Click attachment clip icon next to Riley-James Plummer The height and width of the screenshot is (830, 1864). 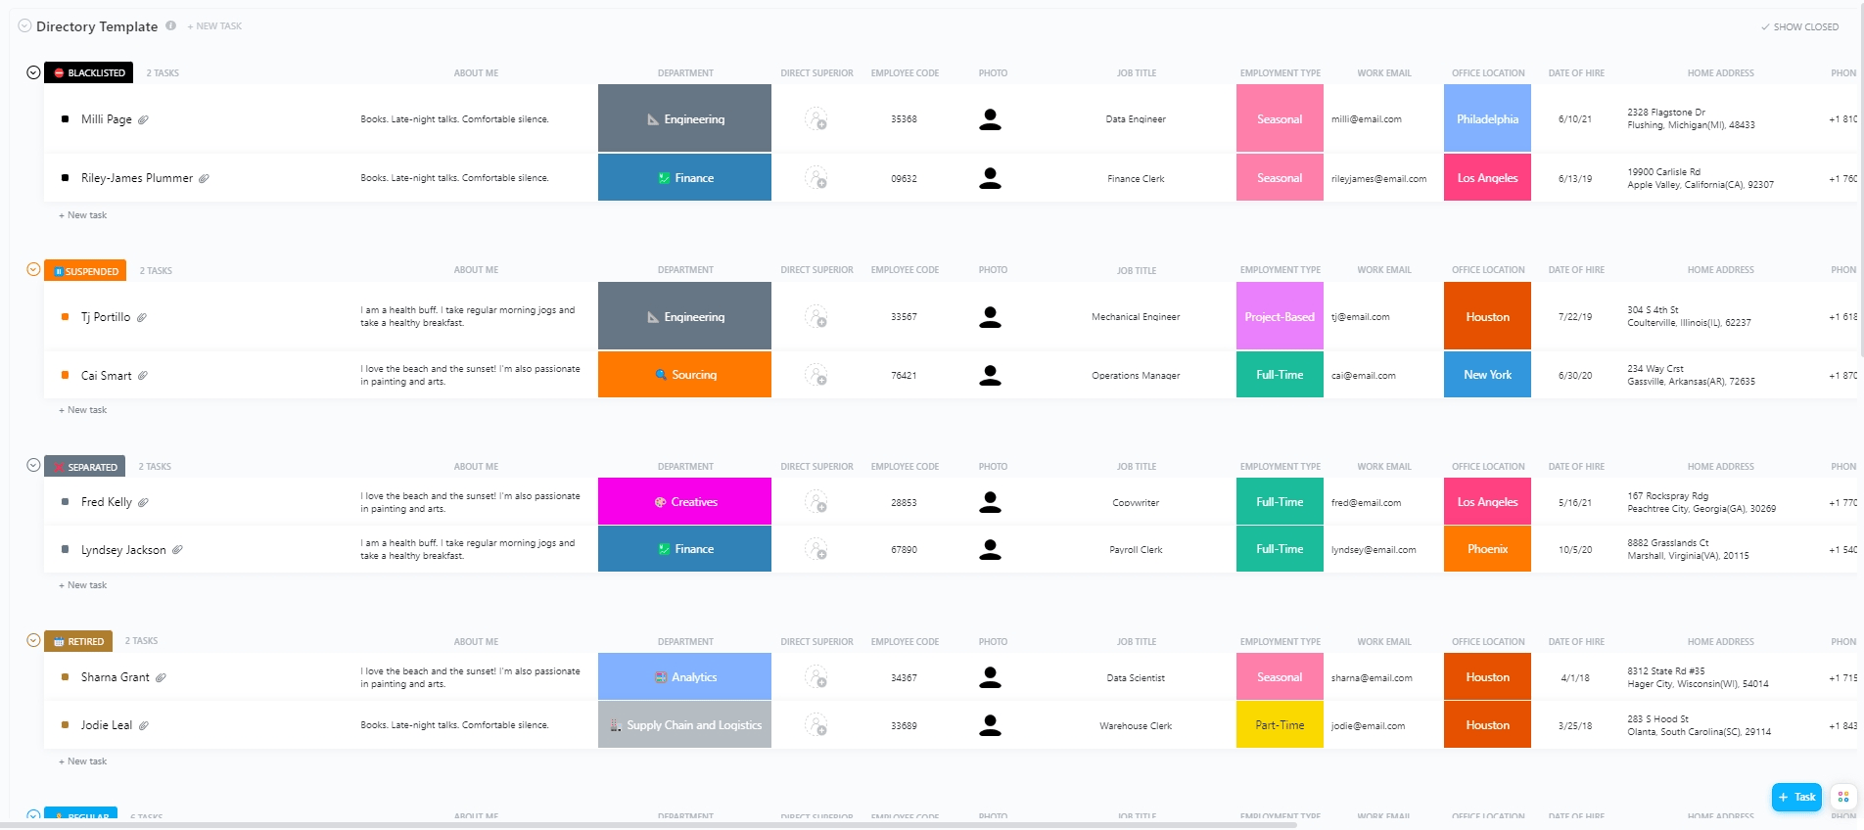click(204, 178)
